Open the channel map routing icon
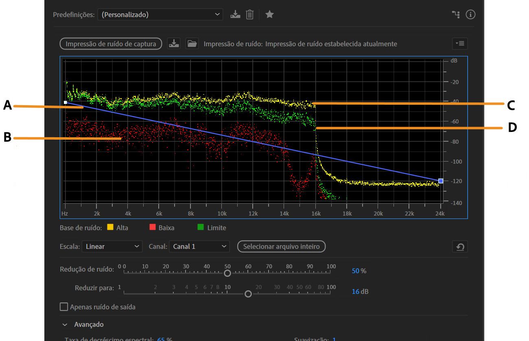Viewport: 529px width, 341px height. click(456, 15)
